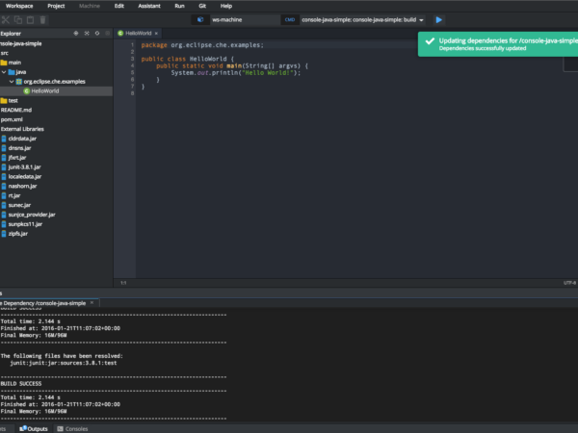Collapse the java folder chevron
This screenshot has height=433, width=578.
4,72
